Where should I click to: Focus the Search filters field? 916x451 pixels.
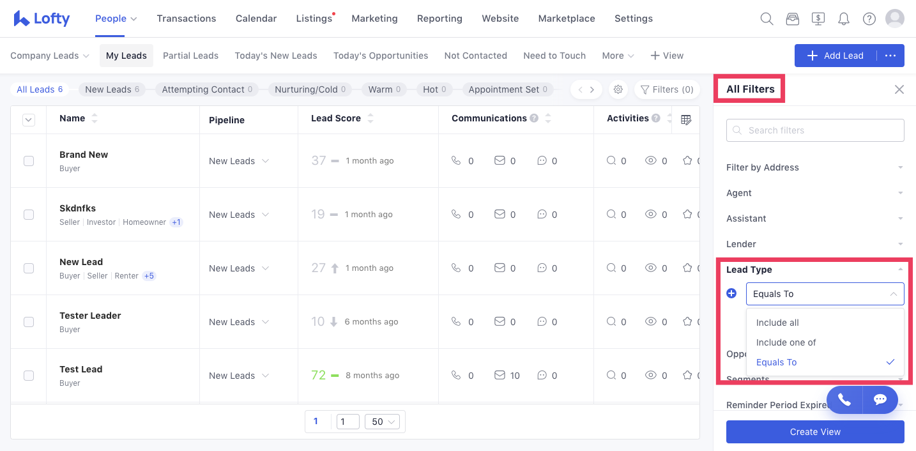815,130
